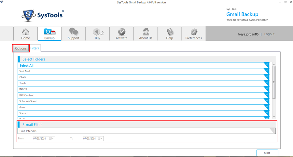This screenshot has width=293, height=157.
Task: Select the Trash folder row
Action: [144, 83]
